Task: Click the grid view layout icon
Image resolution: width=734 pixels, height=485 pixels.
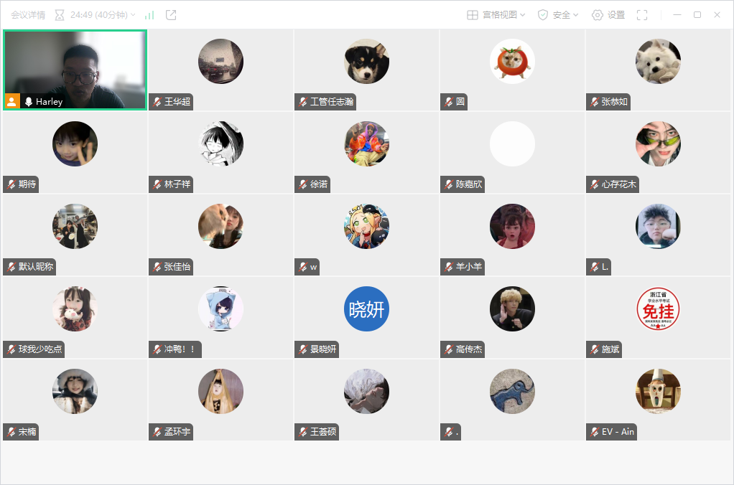Action: [473, 15]
